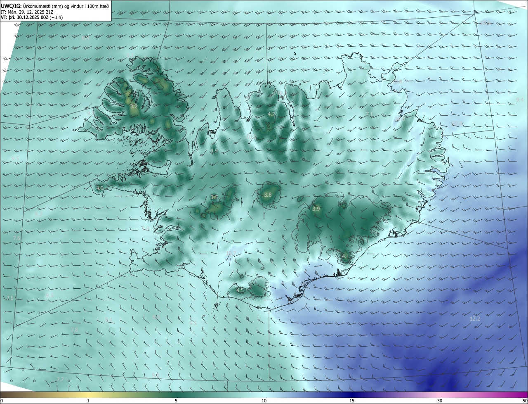528x404 pixels.
Task: Click the UWC/IG Úrkomumætti map title
Action: click(x=55, y=5)
